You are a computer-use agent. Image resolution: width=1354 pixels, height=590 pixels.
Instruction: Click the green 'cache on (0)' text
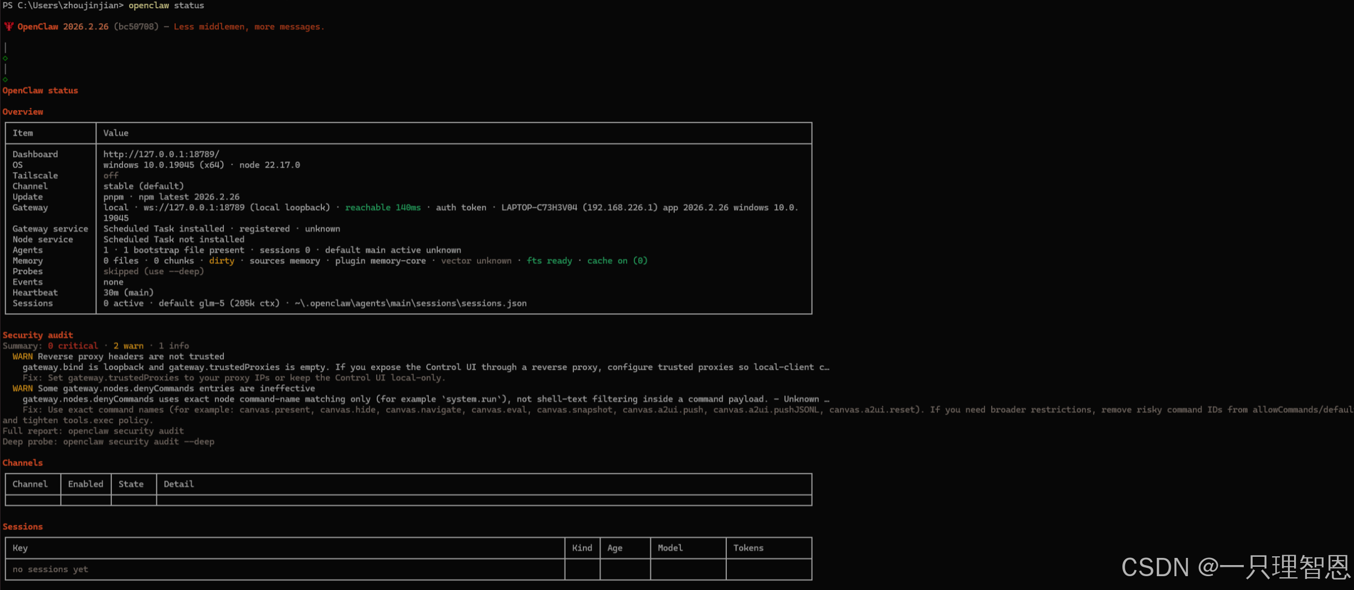(x=617, y=261)
